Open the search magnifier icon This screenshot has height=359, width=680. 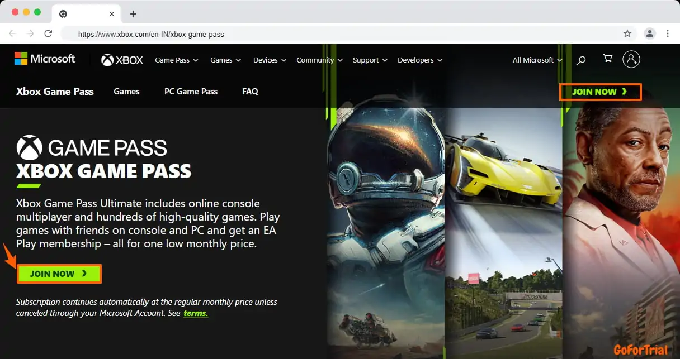(x=581, y=60)
